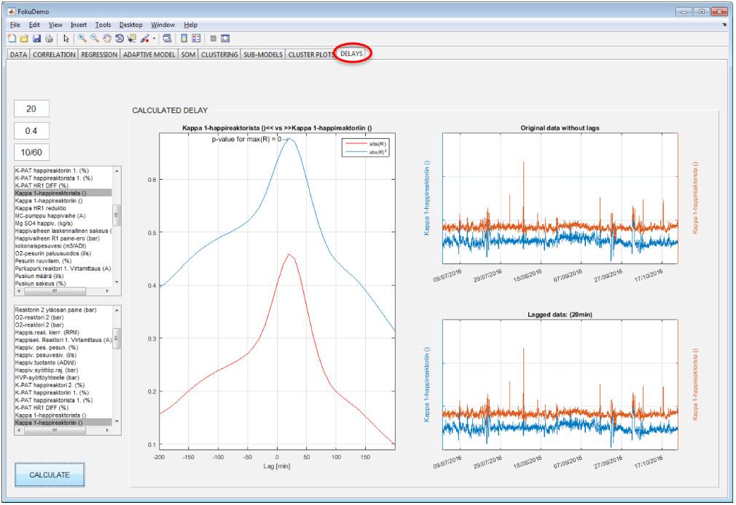Image resolution: width=736 pixels, height=505 pixels.
Task: Select "Happiv.syöttöp.raj. (bar)" list item
Action: pyautogui.click(x=63, y=370)
